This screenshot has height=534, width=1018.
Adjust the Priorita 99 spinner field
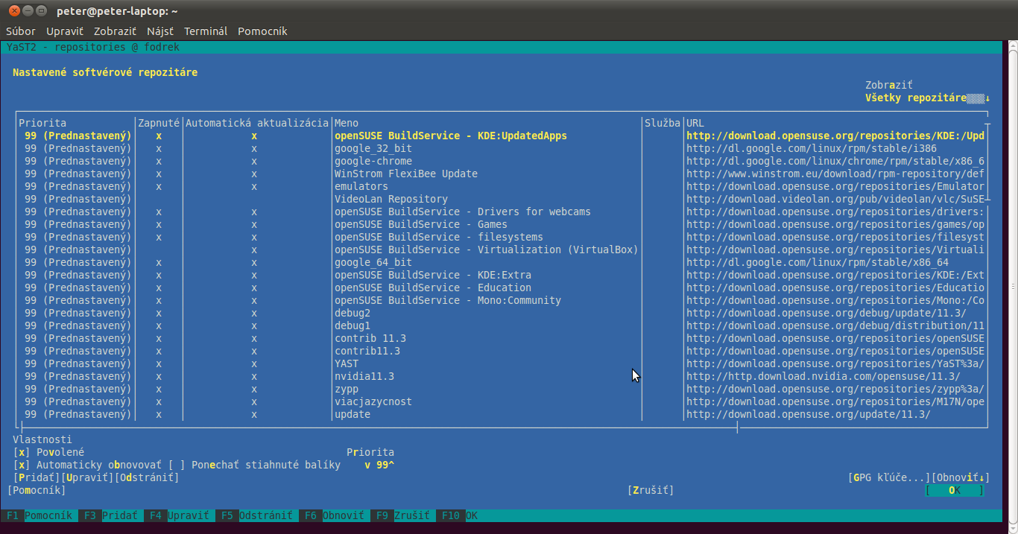379,465
